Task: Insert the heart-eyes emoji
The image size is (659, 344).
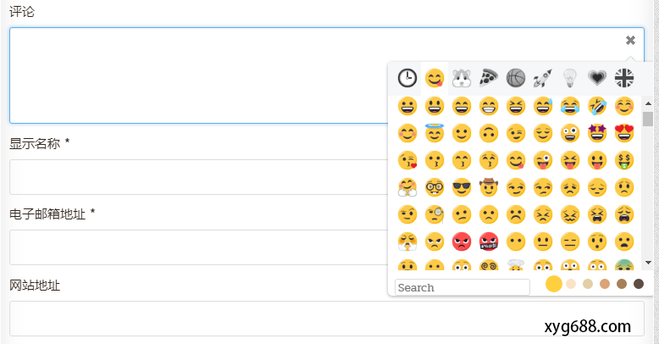Action: click(x=624, y=133)
